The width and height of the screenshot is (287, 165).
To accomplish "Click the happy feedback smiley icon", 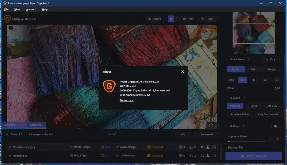I will tap(211, 125).
